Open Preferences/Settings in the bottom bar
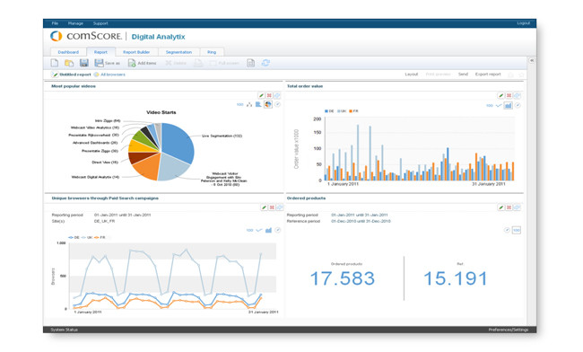 [x=508, y=330]
